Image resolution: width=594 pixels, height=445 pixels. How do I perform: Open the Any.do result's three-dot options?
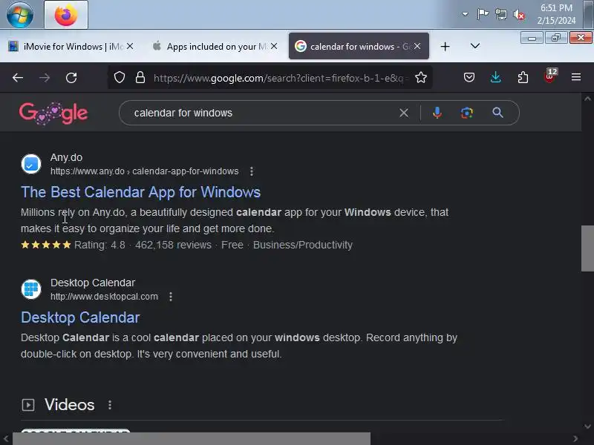(252, 171)
